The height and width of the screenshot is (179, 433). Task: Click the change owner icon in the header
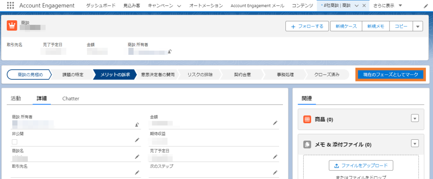point(169,52)
